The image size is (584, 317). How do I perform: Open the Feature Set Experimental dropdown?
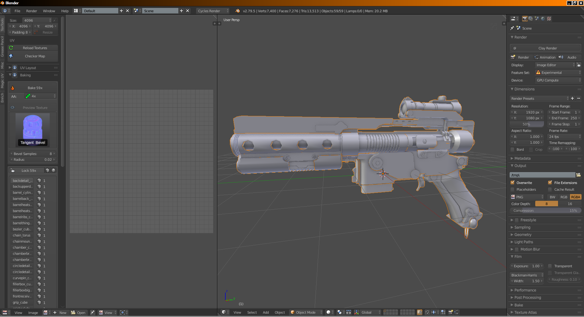point(558,72)
